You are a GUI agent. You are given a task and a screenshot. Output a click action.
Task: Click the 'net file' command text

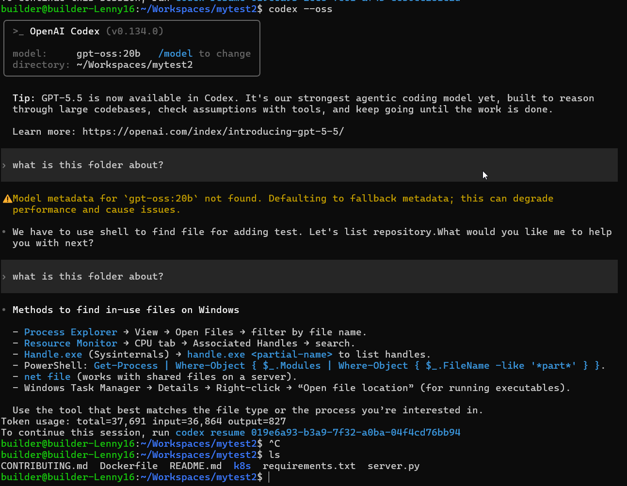click(47, 377)
